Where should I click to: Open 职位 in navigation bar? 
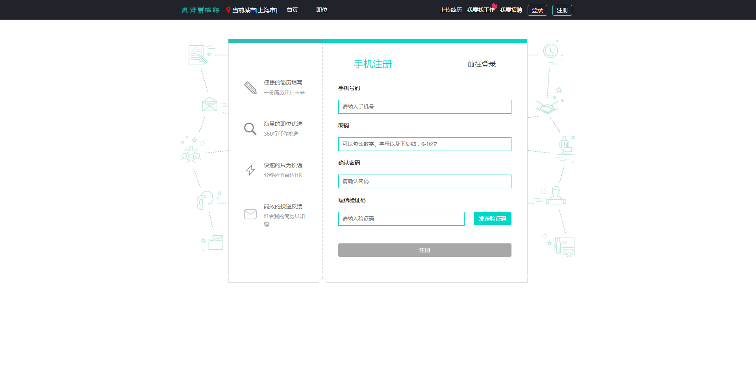click(x=322, y=10)
